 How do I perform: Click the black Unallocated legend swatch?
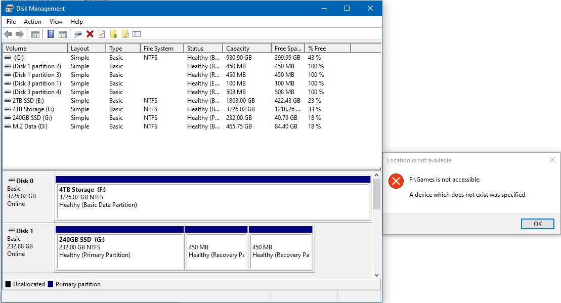coord(8,284)
